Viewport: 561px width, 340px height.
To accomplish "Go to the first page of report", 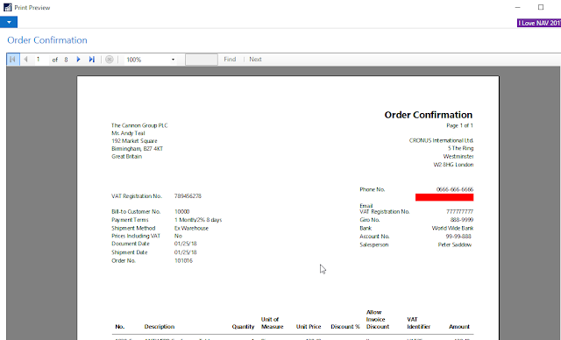I will (12, 60).
